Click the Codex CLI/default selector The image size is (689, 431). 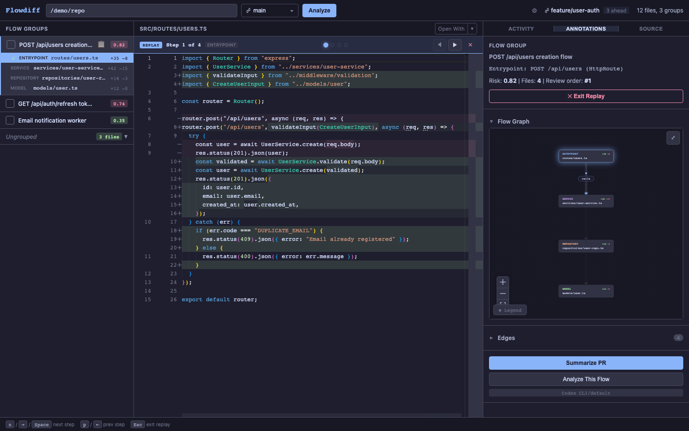[586, 393]
